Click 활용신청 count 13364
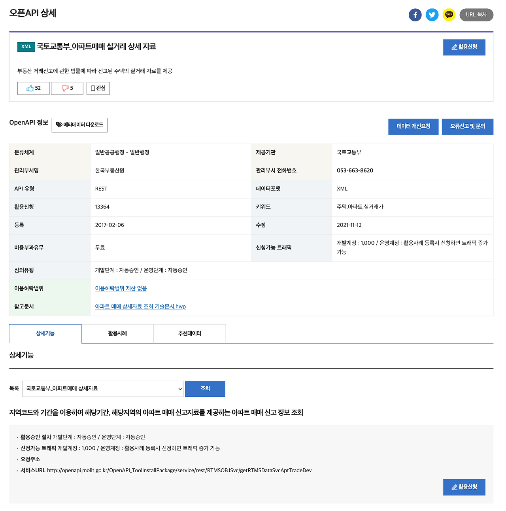 click(x=102, y=207)
